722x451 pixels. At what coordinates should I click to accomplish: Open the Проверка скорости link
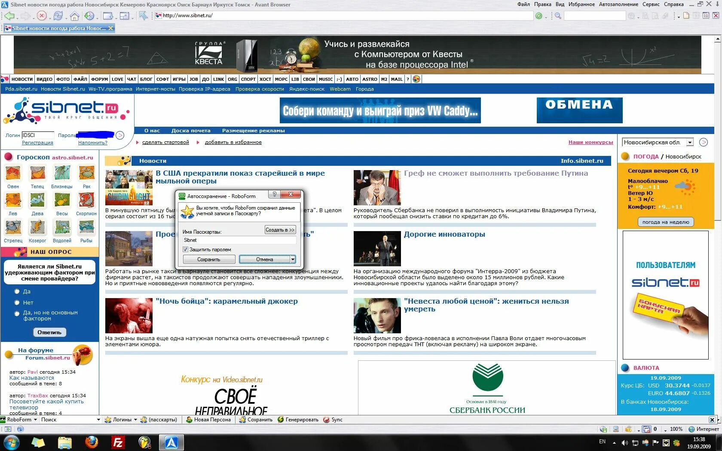pos(260,89)
